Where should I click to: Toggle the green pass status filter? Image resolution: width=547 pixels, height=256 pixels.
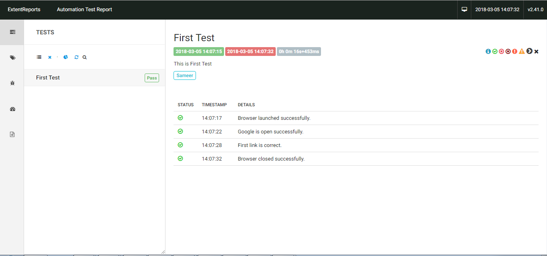tap(494, 51)
